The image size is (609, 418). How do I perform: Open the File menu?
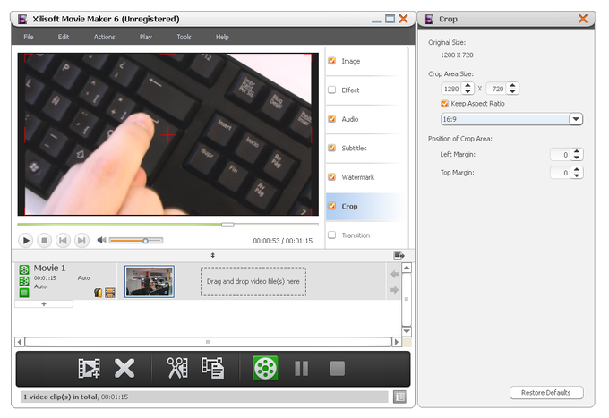pos(29,37)
